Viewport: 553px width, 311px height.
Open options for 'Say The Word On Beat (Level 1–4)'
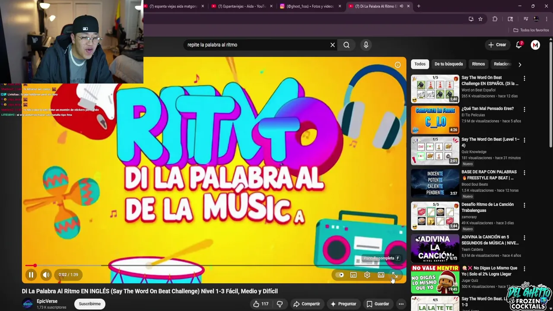(x=524, y=140)
